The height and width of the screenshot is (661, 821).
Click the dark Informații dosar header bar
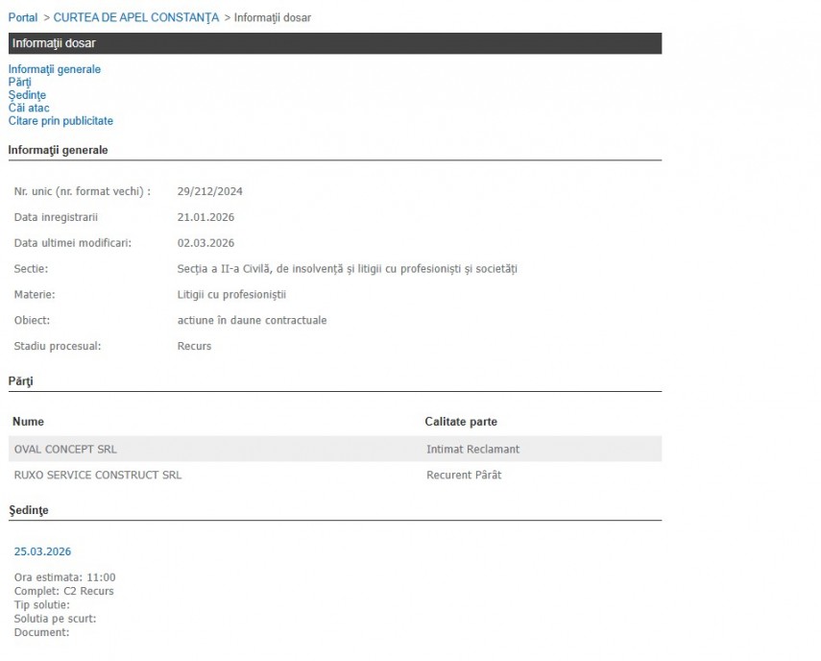click(334, 43)
